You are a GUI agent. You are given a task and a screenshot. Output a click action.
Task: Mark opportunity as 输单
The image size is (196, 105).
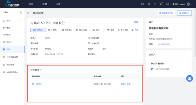pyautogui.click(x=111, y=30)
